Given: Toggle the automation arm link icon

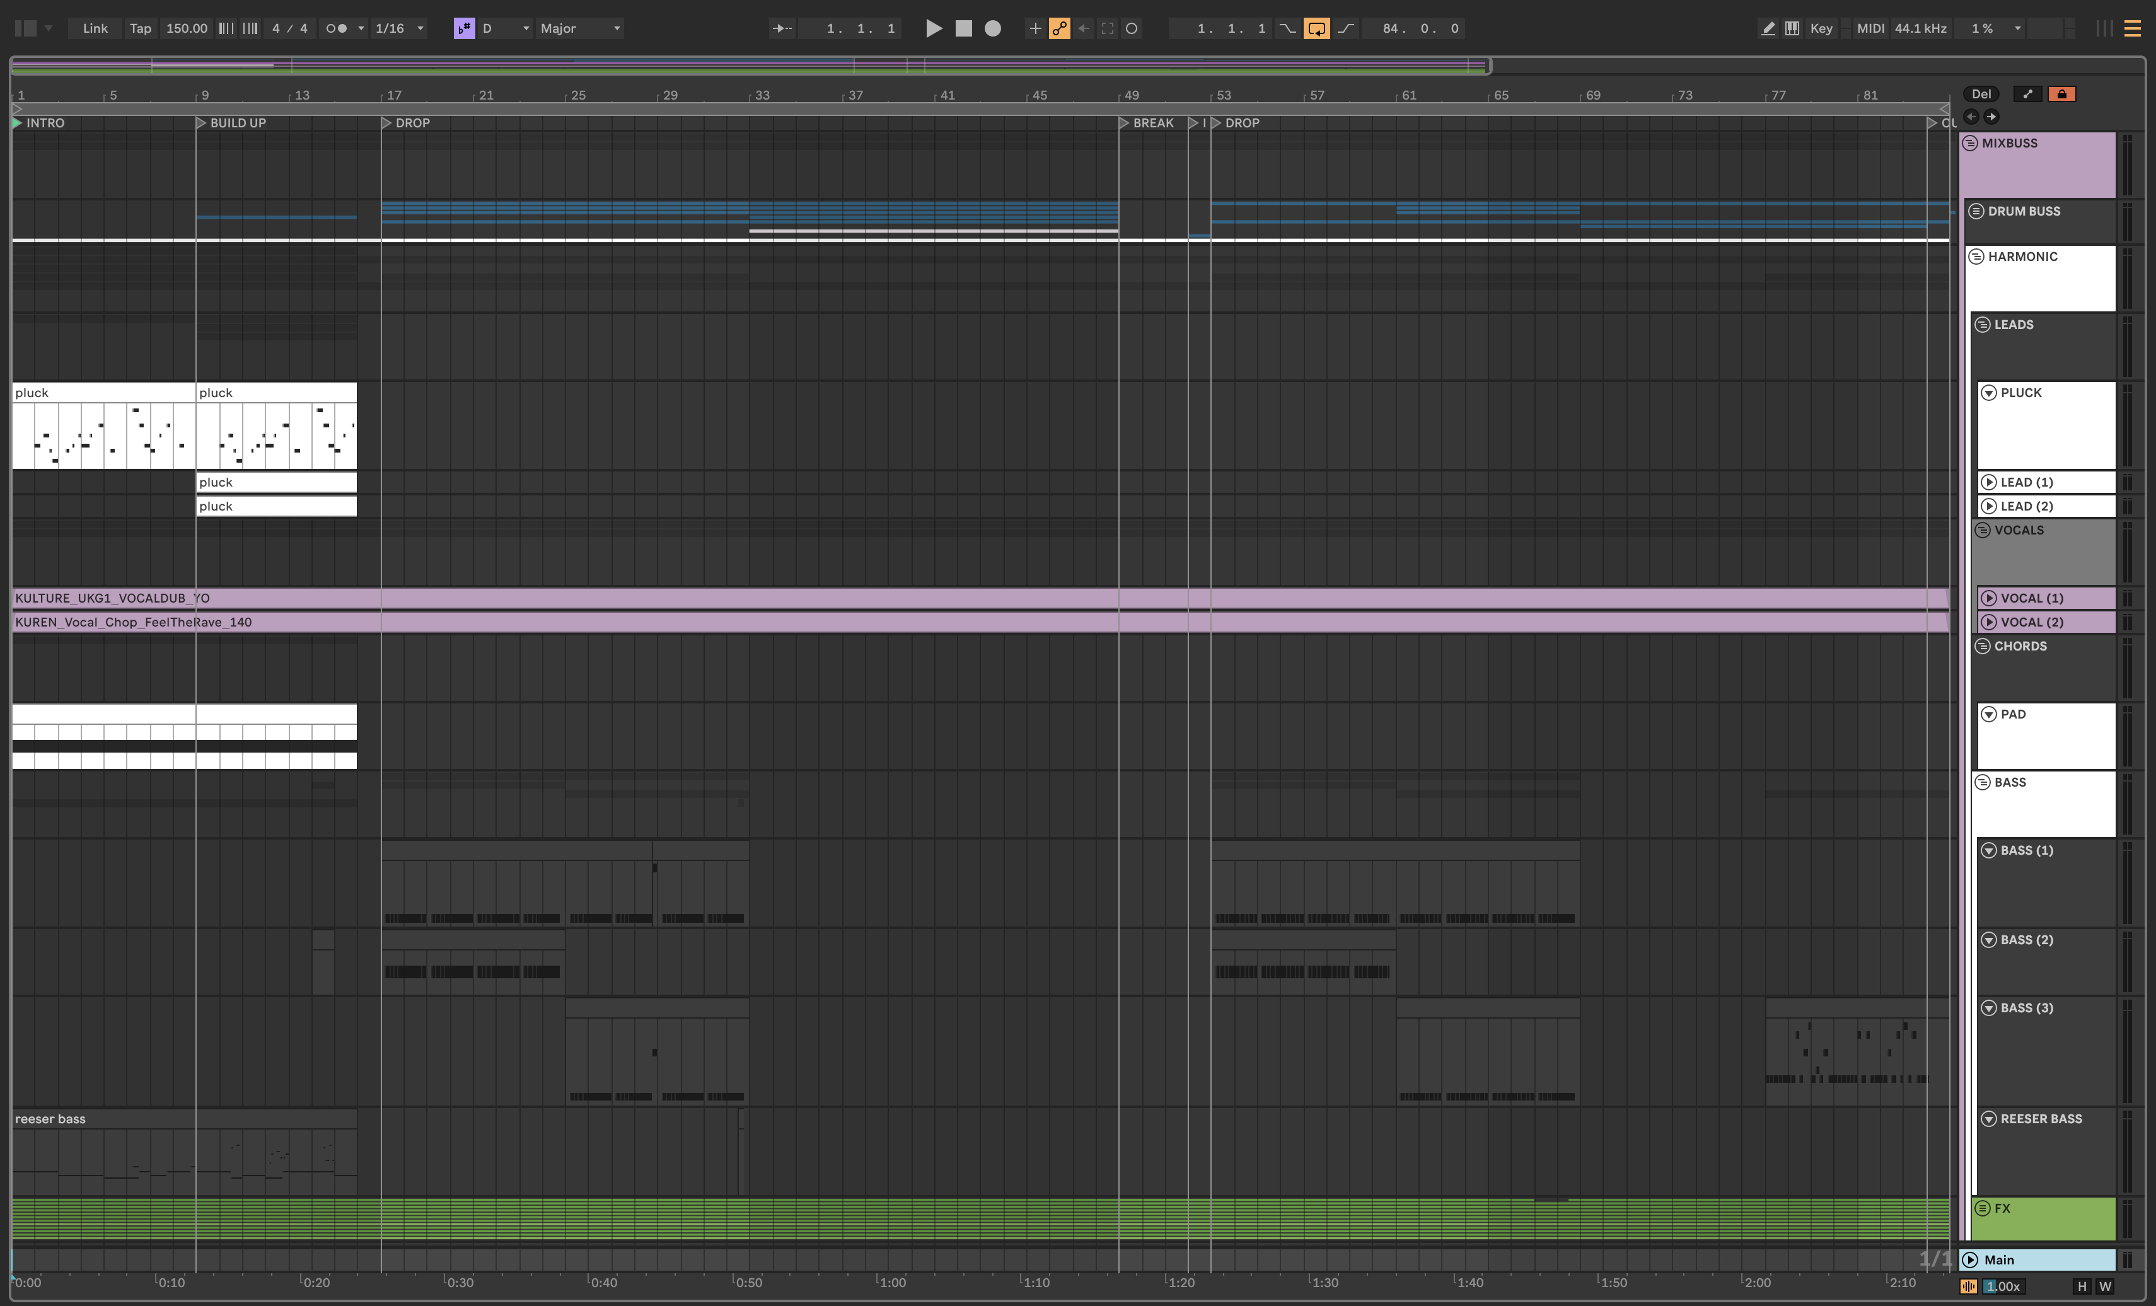Looking at the screenshot, I should (1058, 28).
